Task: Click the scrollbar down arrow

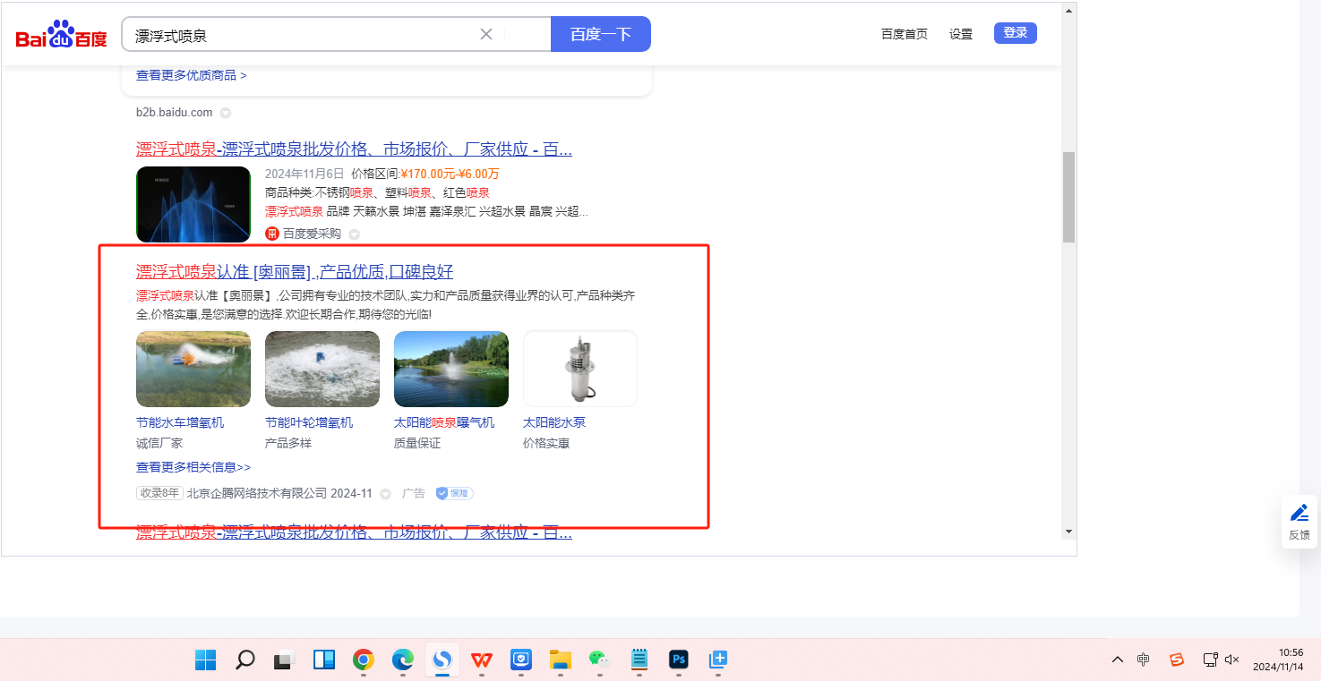Action: click(x=1068, y=532)
